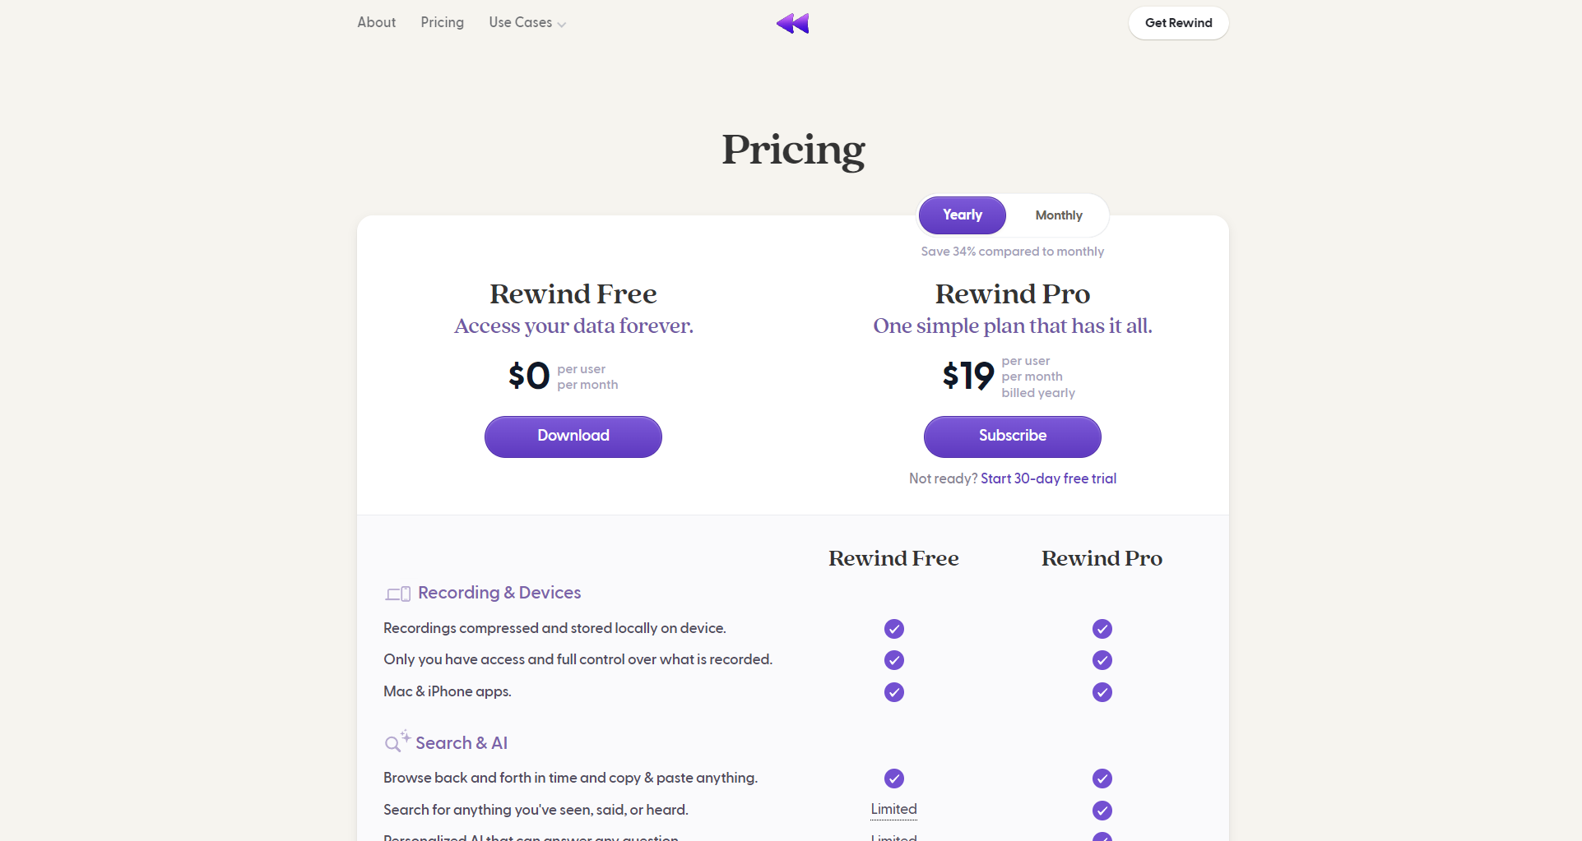The image size is (1582, 841).
Task: Switch billing to Monthly
Action: click(x=1059, y=215)
